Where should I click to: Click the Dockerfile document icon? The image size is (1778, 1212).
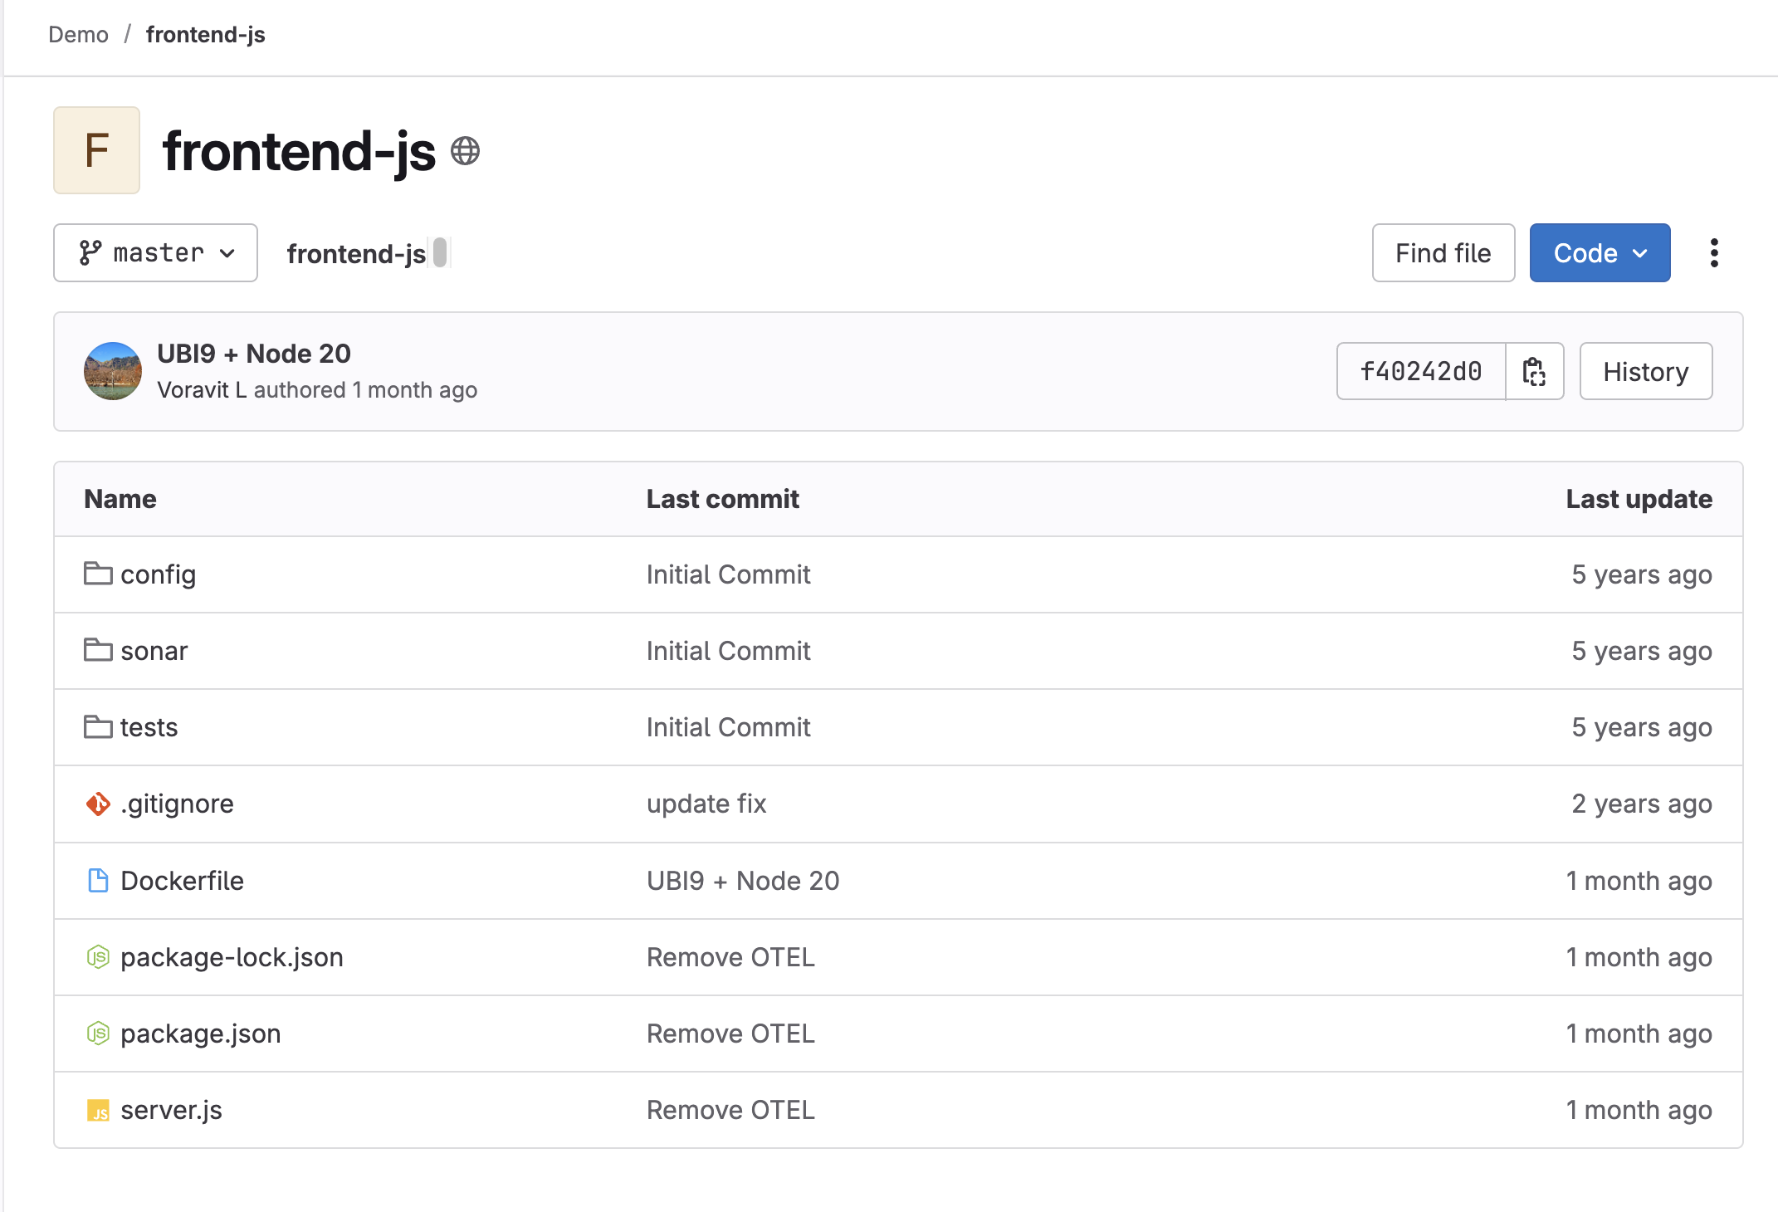click(98, 880)
